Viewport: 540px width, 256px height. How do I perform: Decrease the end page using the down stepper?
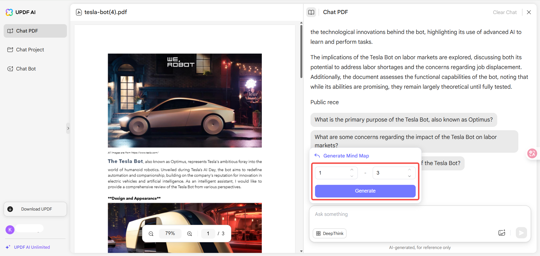(x=409, y=176)
